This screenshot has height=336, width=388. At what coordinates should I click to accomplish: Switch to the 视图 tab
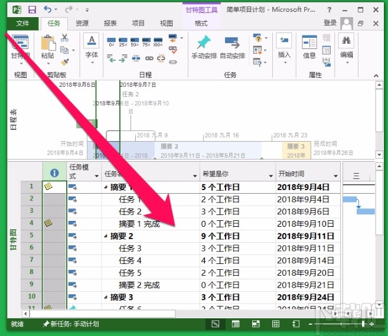167,23
